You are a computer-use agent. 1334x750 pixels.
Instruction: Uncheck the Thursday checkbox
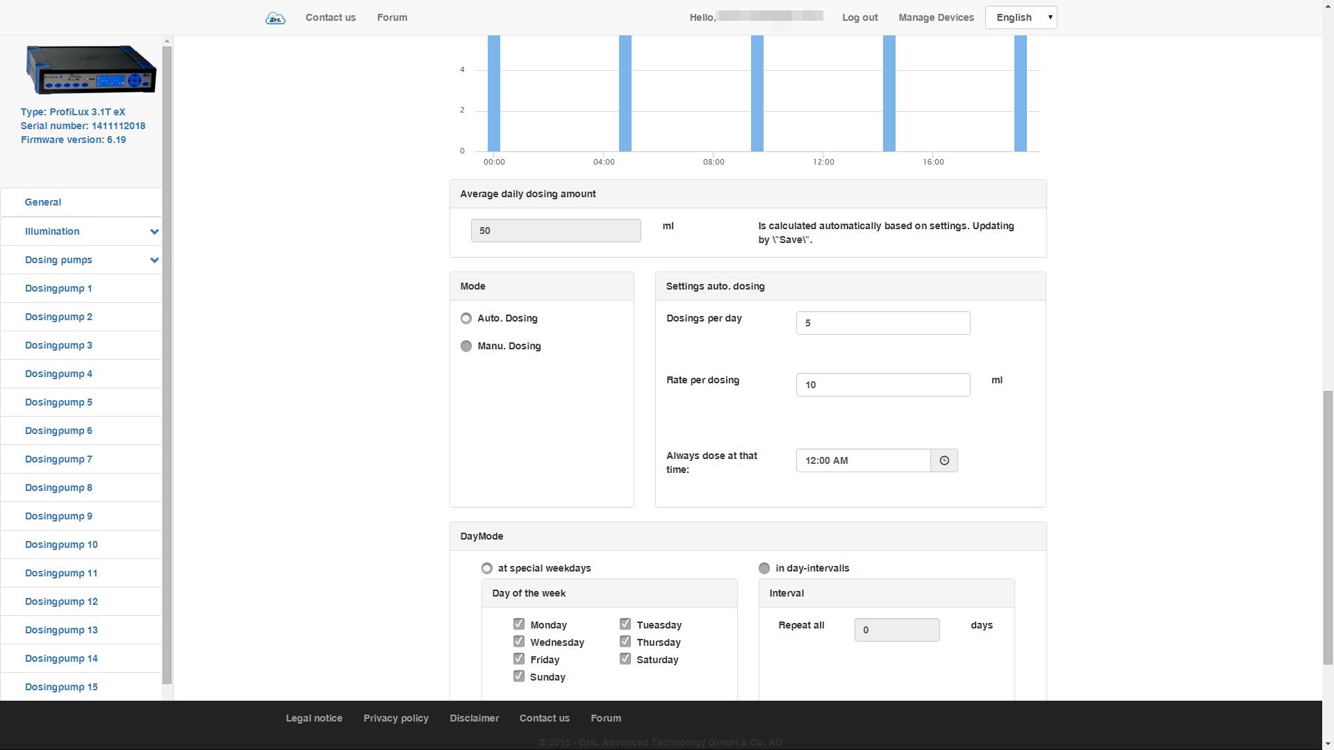point(625,642)
